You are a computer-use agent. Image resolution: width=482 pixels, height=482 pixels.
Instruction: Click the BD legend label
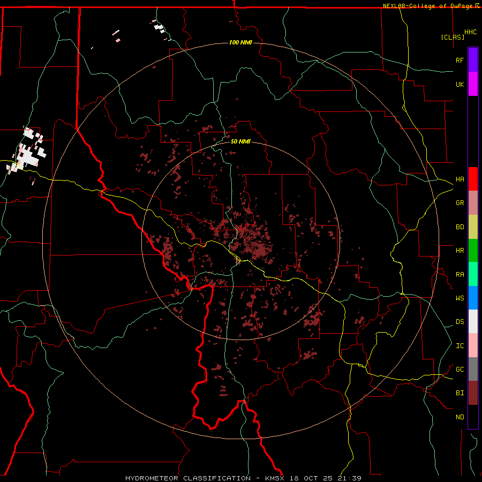point(460,227)
